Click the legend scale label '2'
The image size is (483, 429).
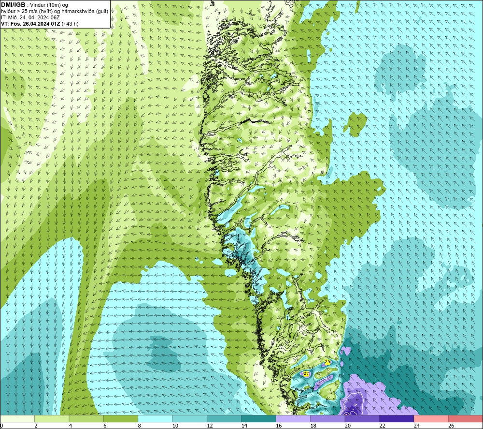coord(36,426)
